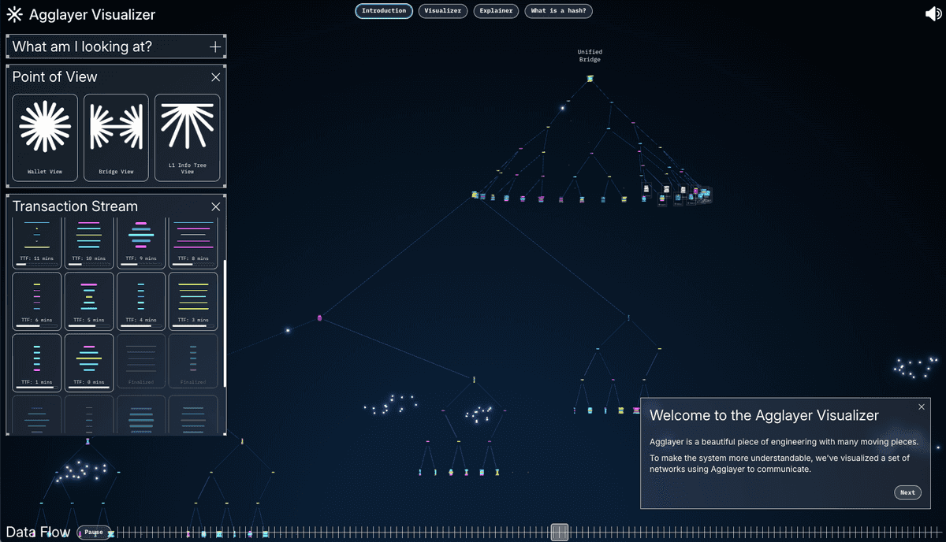Click the Transaction Stream scrollbar

pos(225,323)
